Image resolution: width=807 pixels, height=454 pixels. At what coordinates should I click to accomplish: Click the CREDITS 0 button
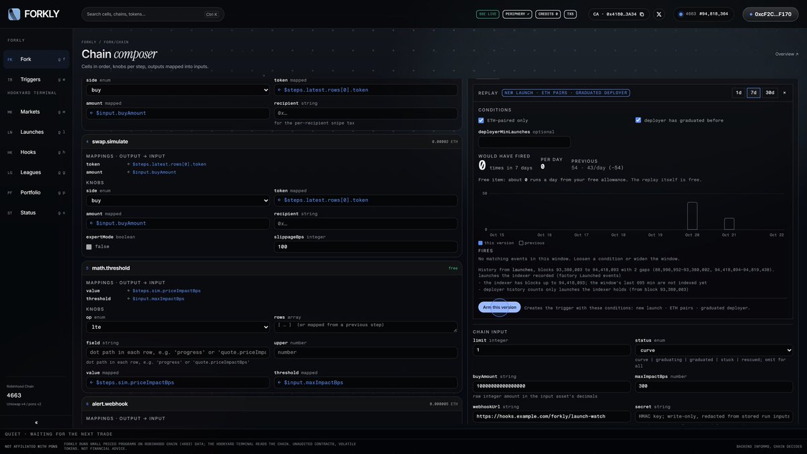click(x=548, y=14)
